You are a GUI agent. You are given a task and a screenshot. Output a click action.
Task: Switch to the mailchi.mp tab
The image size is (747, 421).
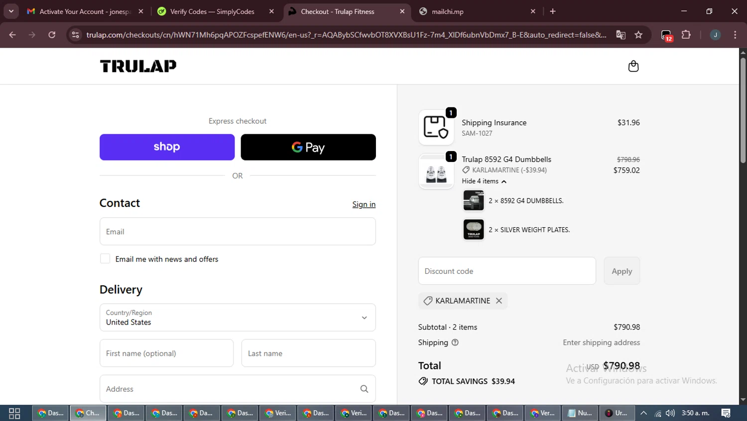477,11
